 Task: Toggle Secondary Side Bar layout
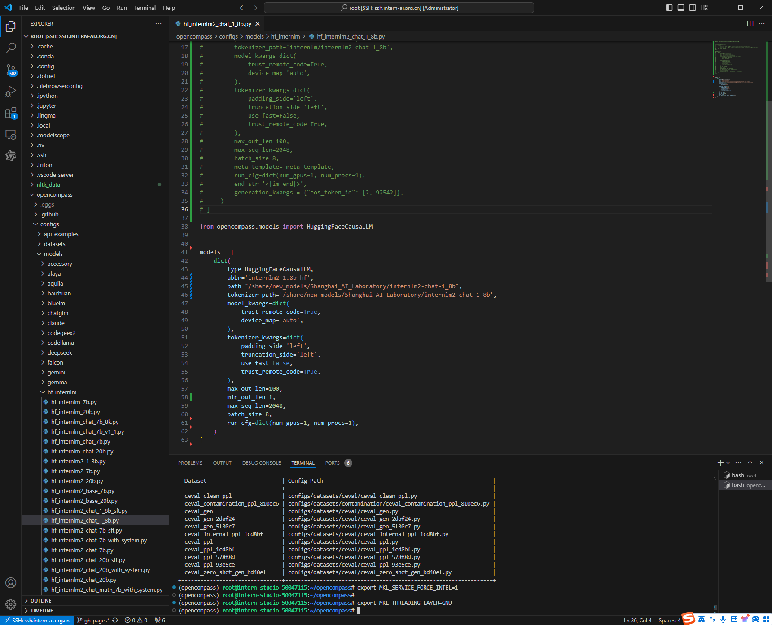(693, 8)
